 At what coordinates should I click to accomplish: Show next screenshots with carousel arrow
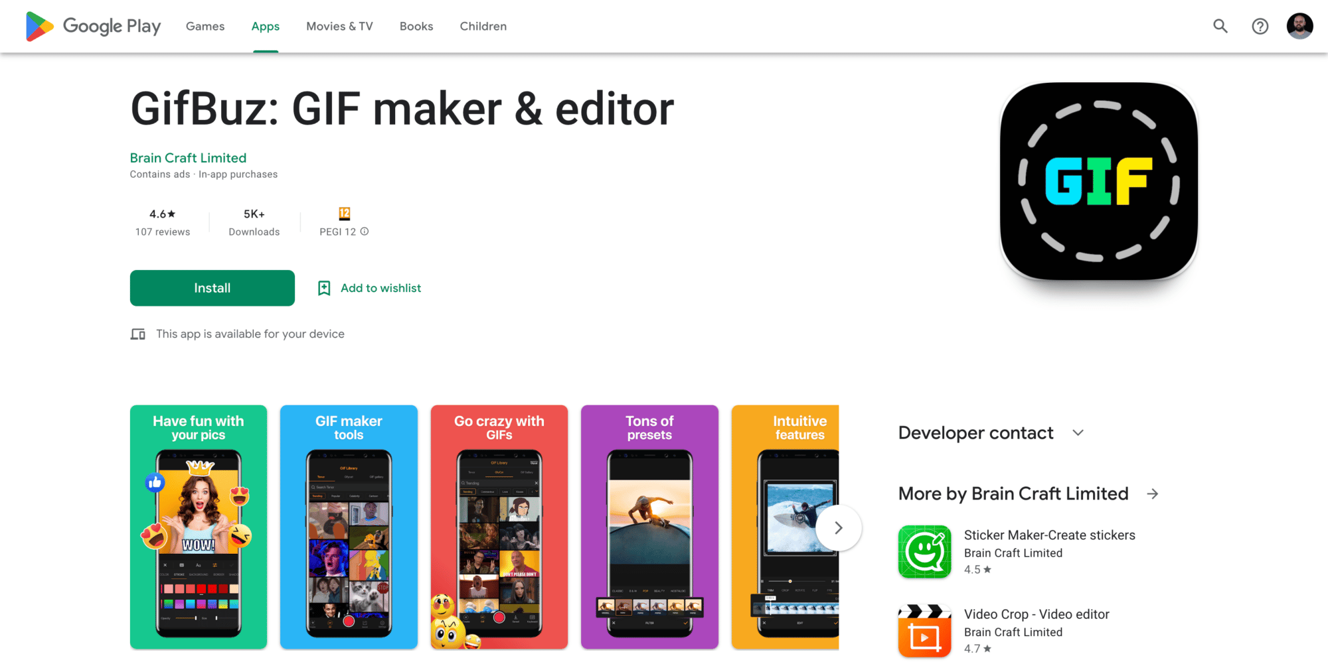coord(839,528)
